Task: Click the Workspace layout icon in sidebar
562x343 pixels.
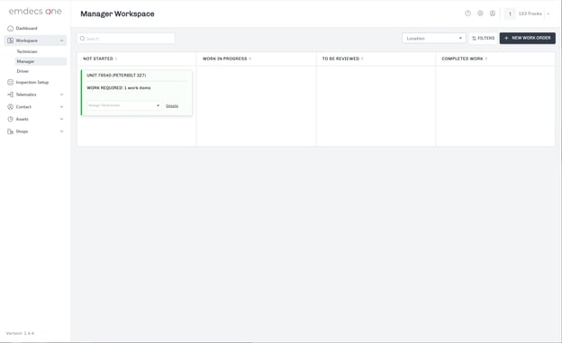Action: [11, 41]
